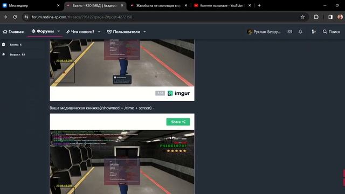
Task: Expand the Пользователи dropdown arrow
Action: 145,32
